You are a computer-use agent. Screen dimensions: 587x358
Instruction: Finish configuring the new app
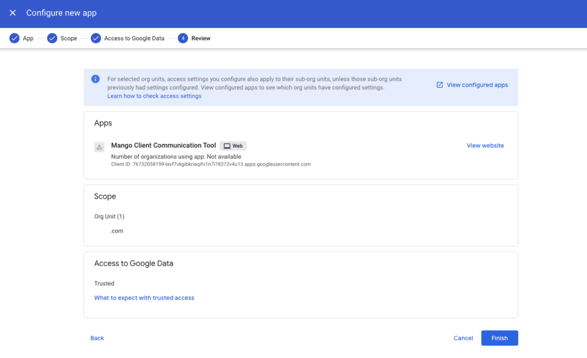[x=499, y=338]
